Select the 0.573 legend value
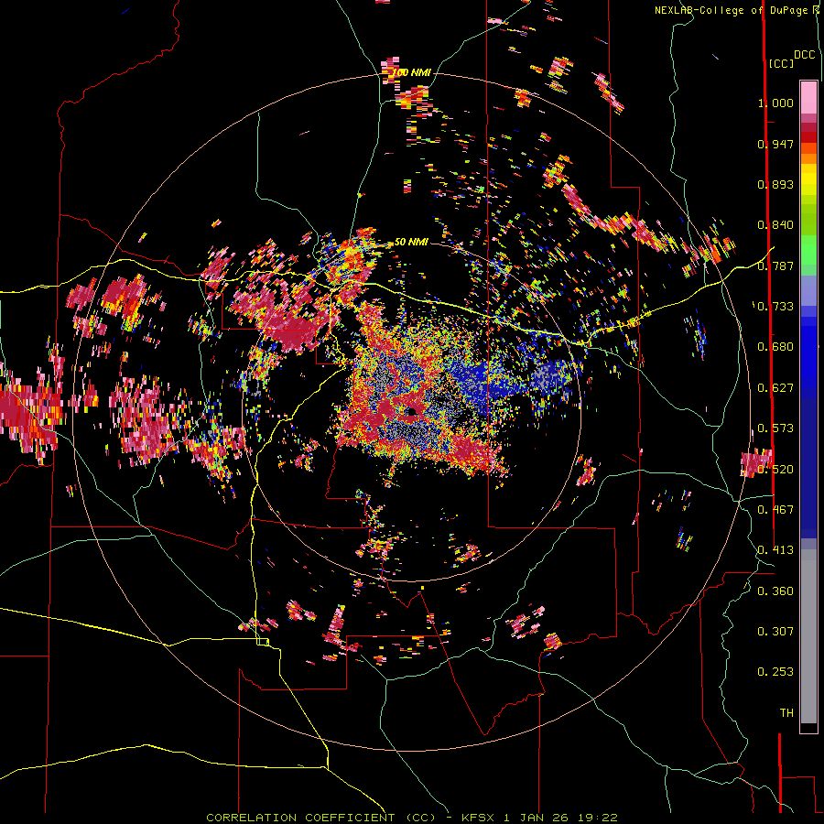This screenshot has width=824, height=824. tap(775, 428)
